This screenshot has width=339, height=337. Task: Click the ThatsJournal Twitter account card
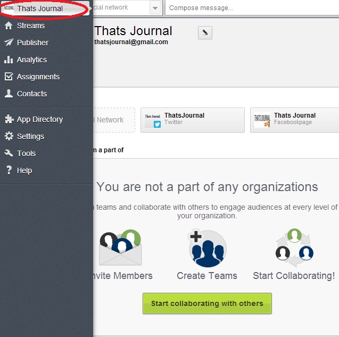click(193, 120)
